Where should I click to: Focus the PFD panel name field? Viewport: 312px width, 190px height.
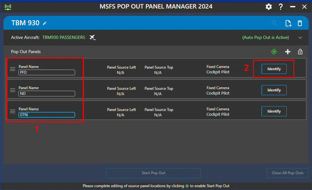(47, 72)
